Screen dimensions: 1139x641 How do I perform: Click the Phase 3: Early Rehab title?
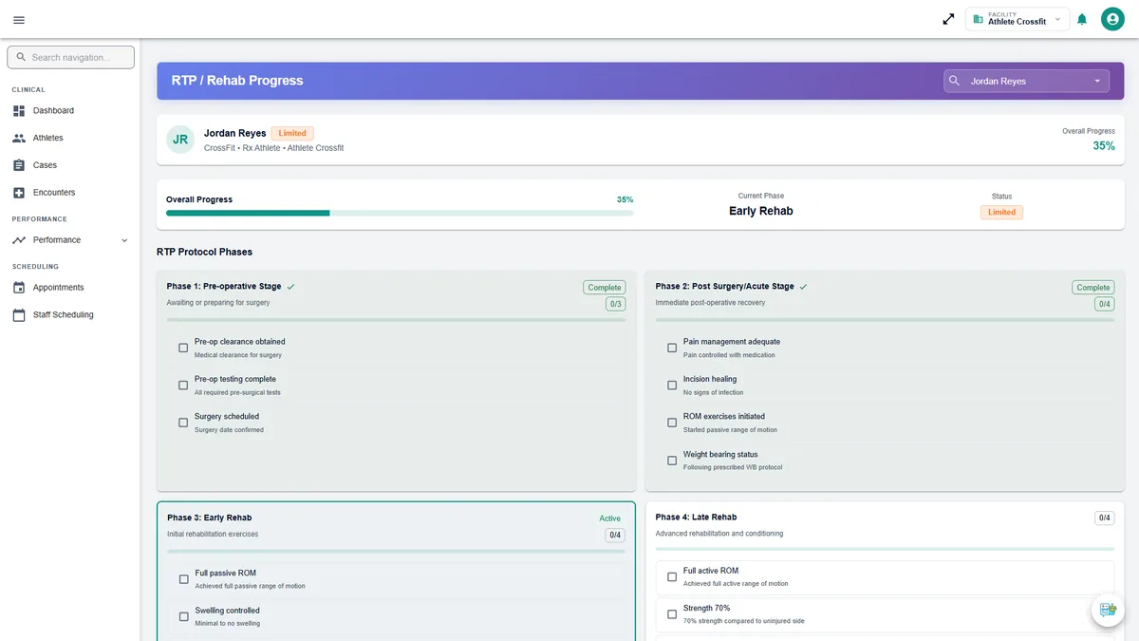tap(210, 518)
